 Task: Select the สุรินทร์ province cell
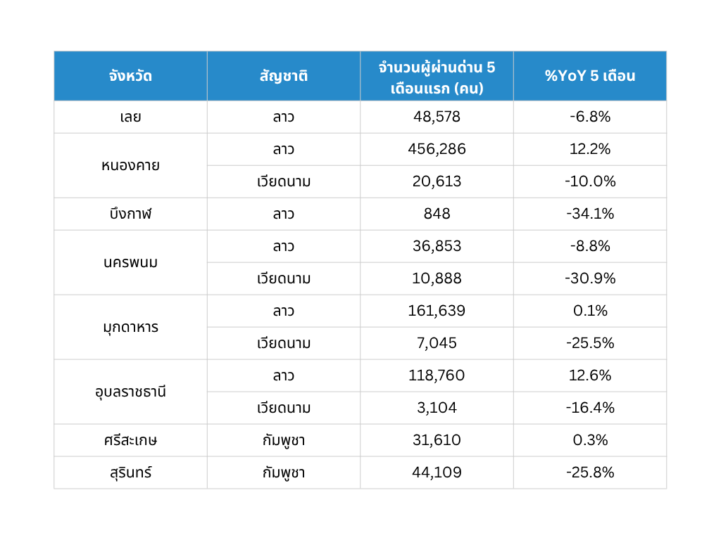pos(130,472)
